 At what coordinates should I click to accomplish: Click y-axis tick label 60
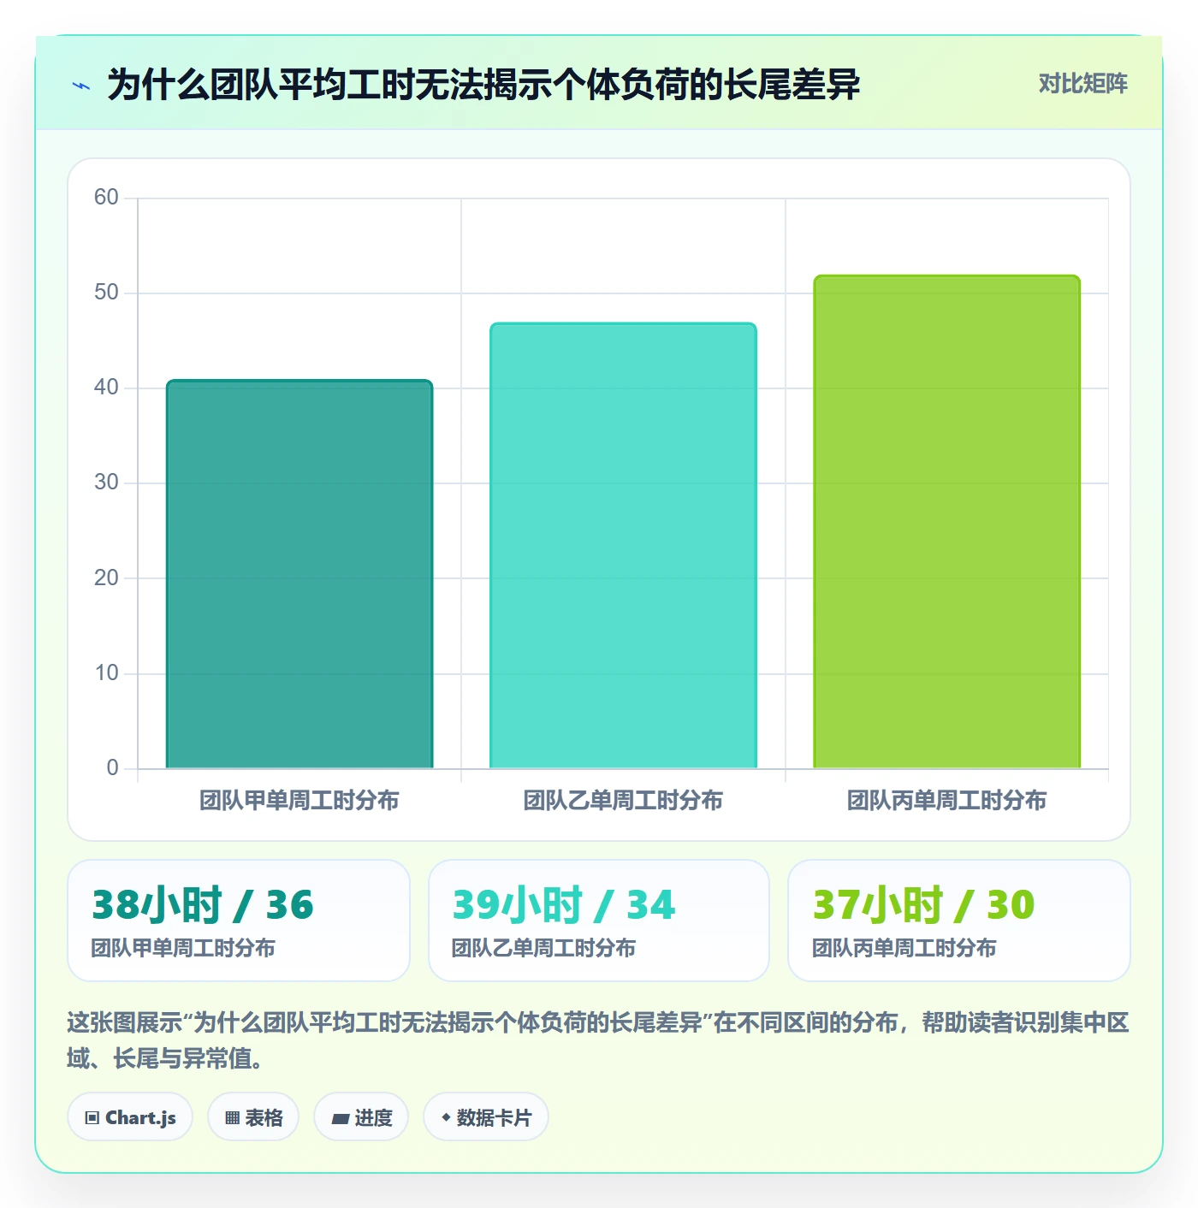(106, 198)
